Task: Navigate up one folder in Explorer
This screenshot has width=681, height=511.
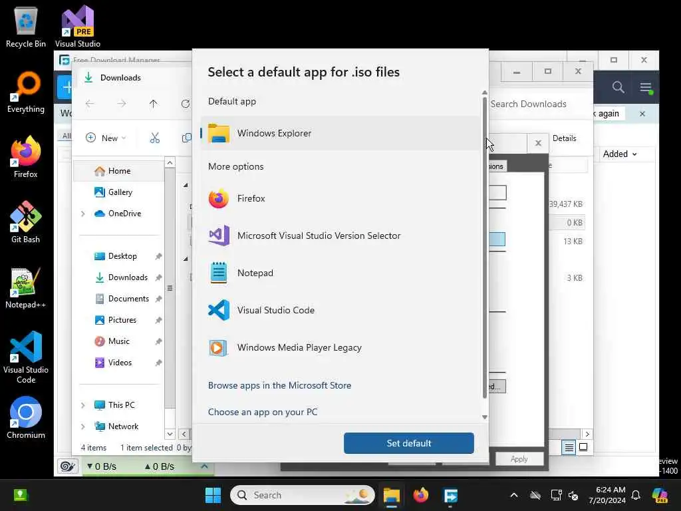Action: (154, 104)
